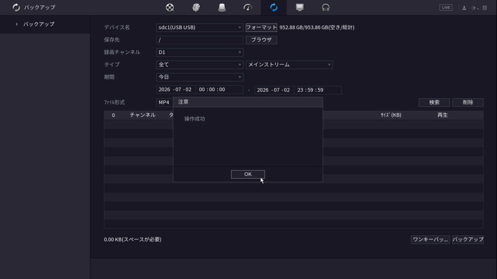This screenshot has height=279, width=497.
Task: Open the AI brain icon in top bar
Action: [196, 7]
